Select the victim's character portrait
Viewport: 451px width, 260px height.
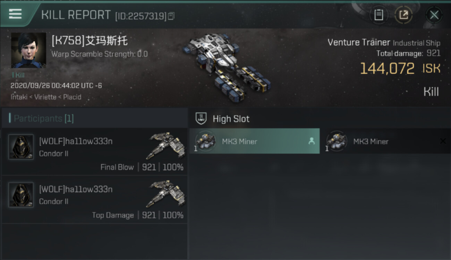(28, 50)
